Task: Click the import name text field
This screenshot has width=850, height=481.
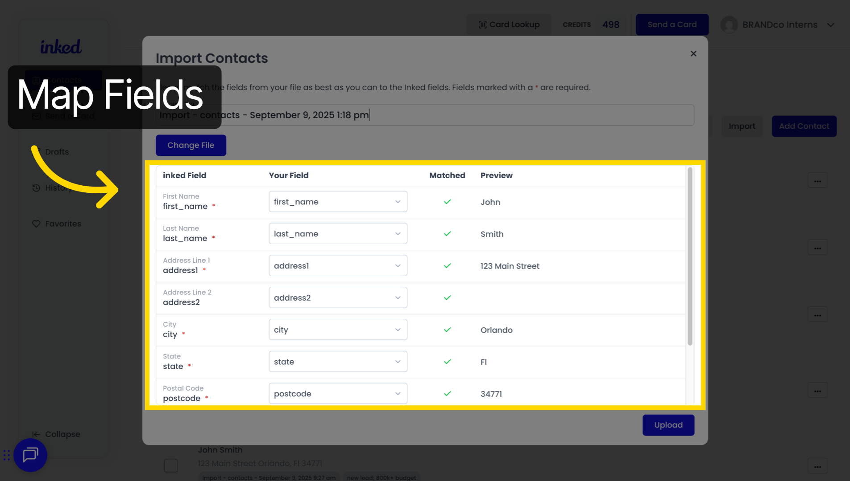Action: coord(424,115)
